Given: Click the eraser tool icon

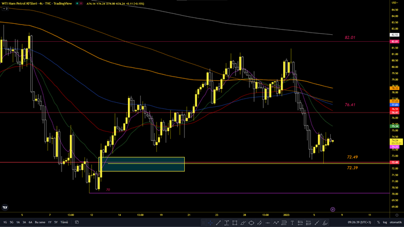Looking at the screenshot, I should point(325,222).
